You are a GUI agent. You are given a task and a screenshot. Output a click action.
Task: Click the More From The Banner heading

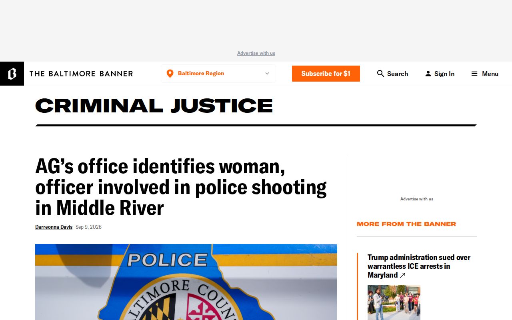(406, 224)
